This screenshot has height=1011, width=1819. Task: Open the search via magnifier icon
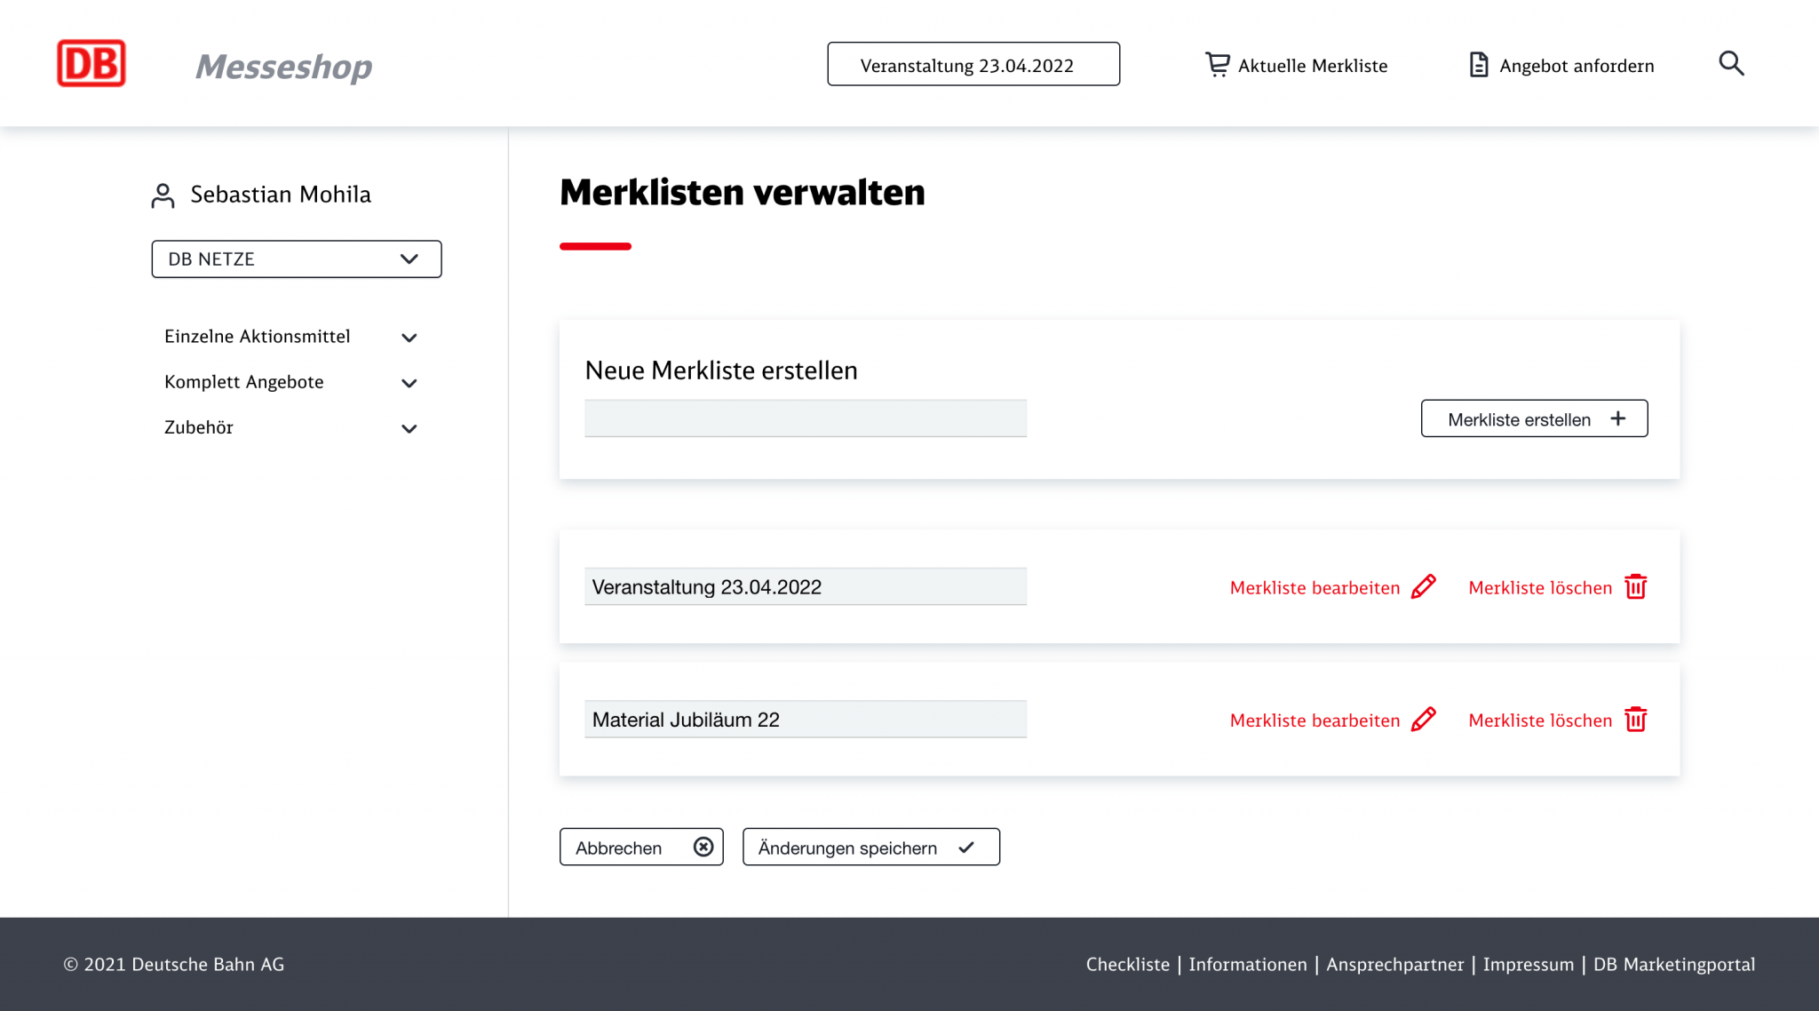tap(1730, 63)
